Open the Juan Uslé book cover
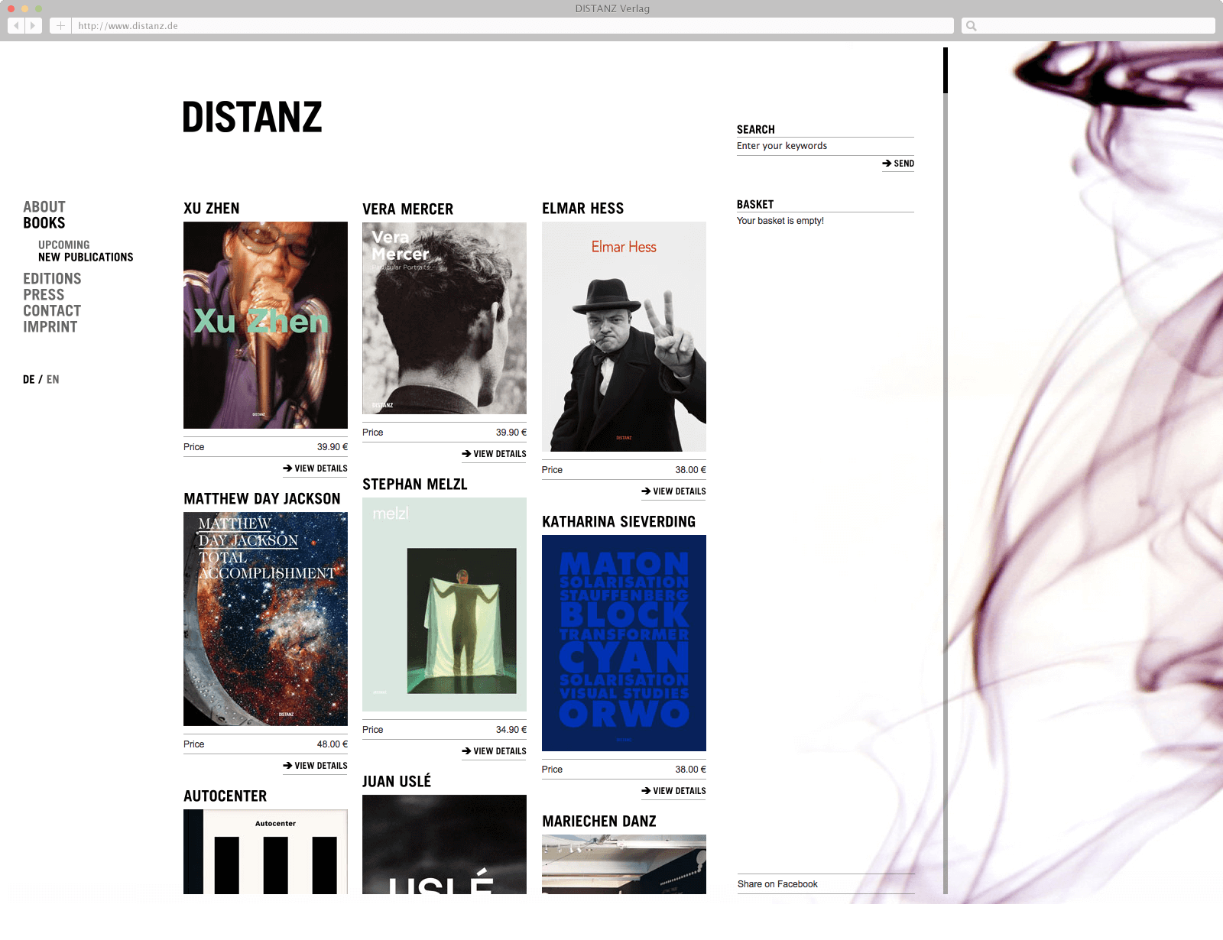1223x940 pixels. click(x=444, y=844)
